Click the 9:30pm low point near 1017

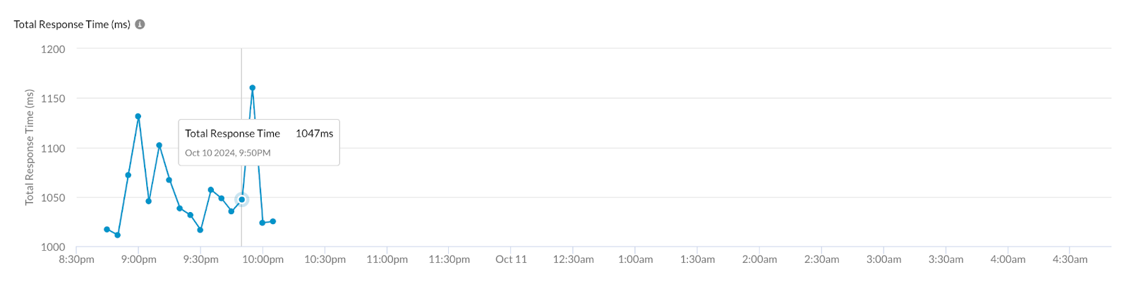click(200, 230)
